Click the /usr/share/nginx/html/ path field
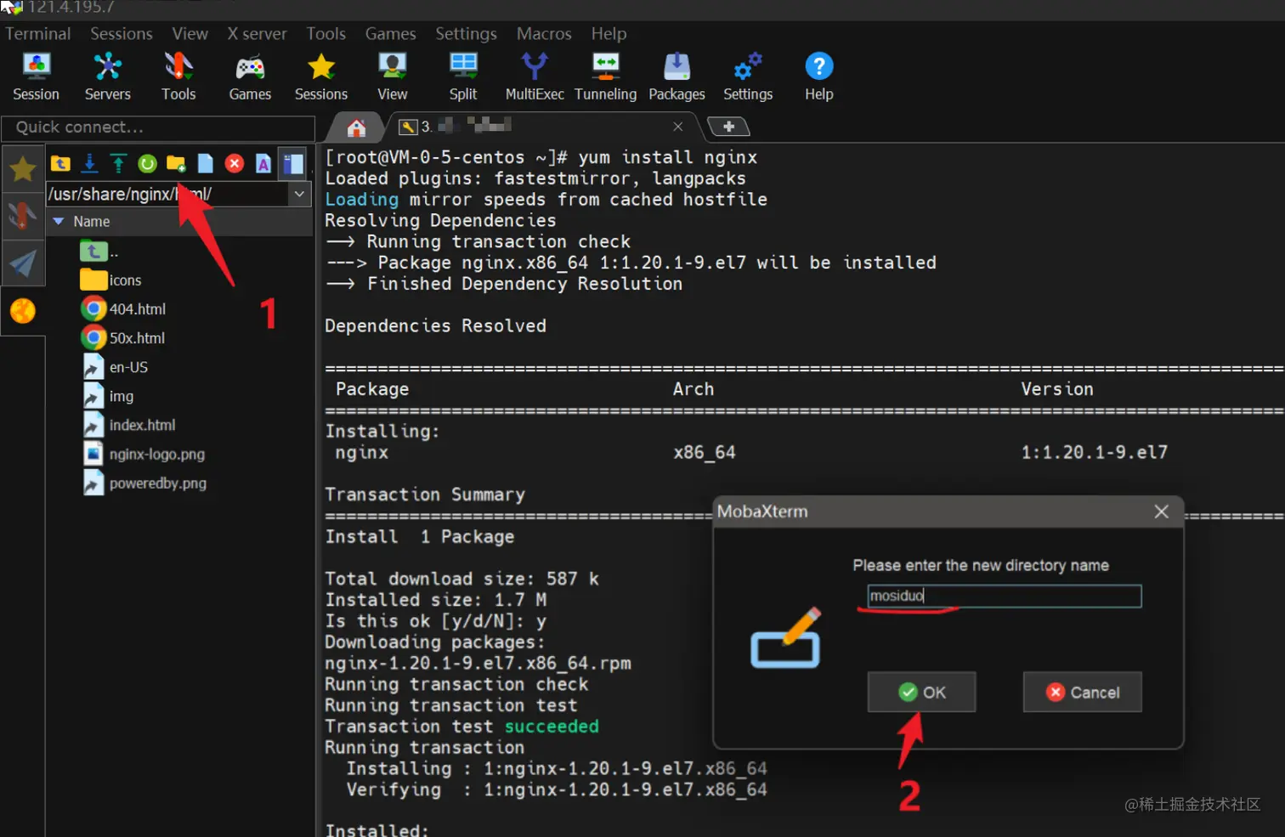The height and width of the screenshot is (837, 1285). point(168,194)
